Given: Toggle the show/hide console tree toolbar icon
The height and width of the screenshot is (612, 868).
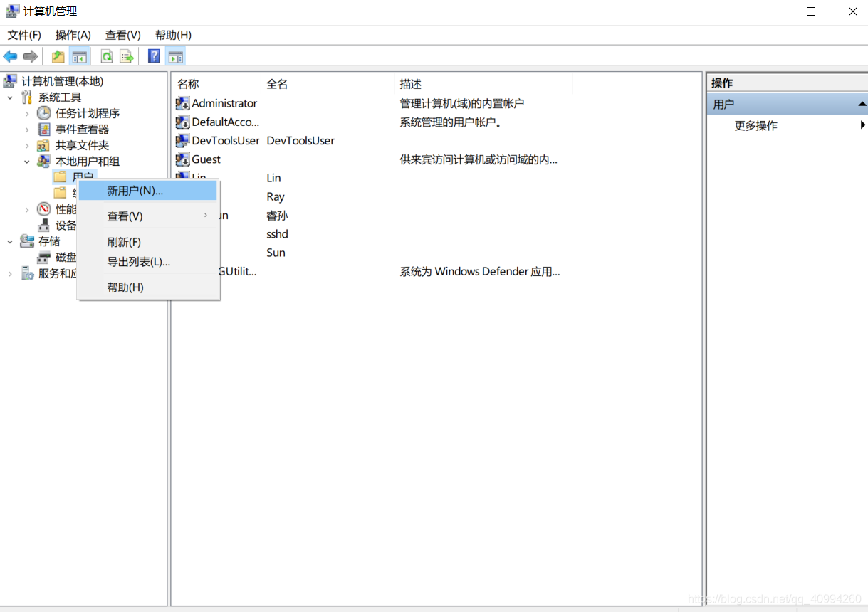Looking at the screenshot, I should click(x=80, y=56).
